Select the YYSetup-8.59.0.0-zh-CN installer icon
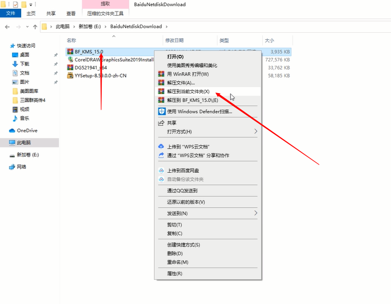This screenshot has width=391, height=304. point(70,75)
